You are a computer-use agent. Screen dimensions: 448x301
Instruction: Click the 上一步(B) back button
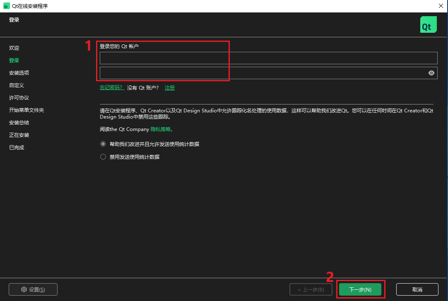pyautogui.click(x=311, y=289)
